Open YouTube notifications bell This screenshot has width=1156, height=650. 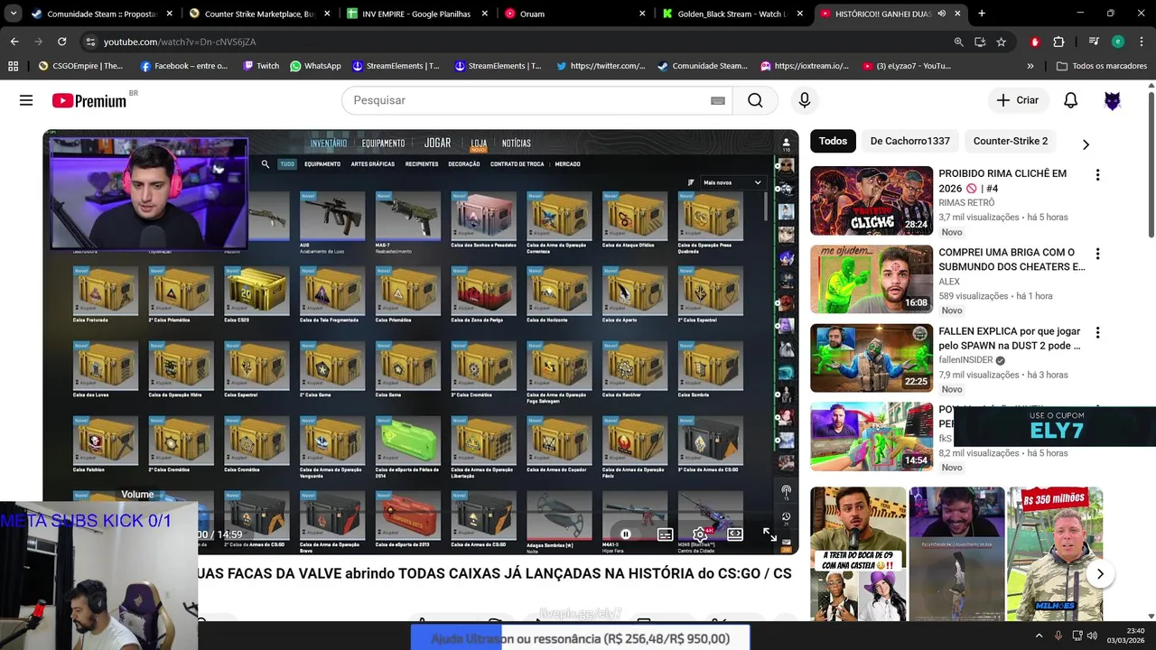(x=1070, y=100)
